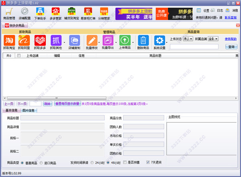Focus the page number input box
Screen dimensions: 241x177
(x=35, y=104)
